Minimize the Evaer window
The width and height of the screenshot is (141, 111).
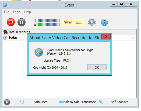tap(114, 4)
